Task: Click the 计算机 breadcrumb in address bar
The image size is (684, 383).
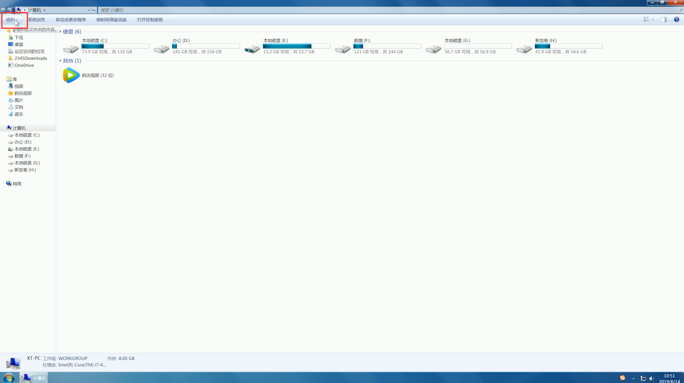Action: coord(35,10)
